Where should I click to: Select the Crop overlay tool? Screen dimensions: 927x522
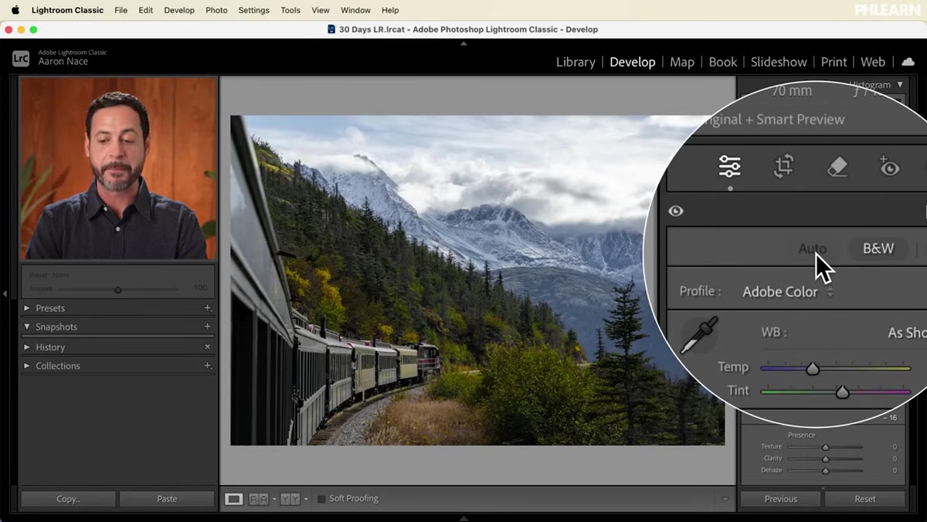(x=783, y=166)
